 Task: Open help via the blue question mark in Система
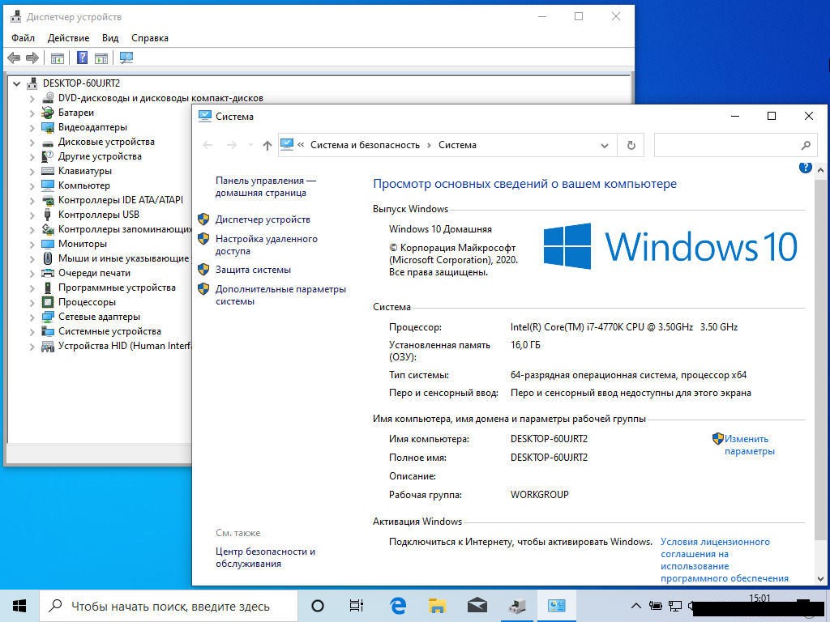[x=805, y=168]
